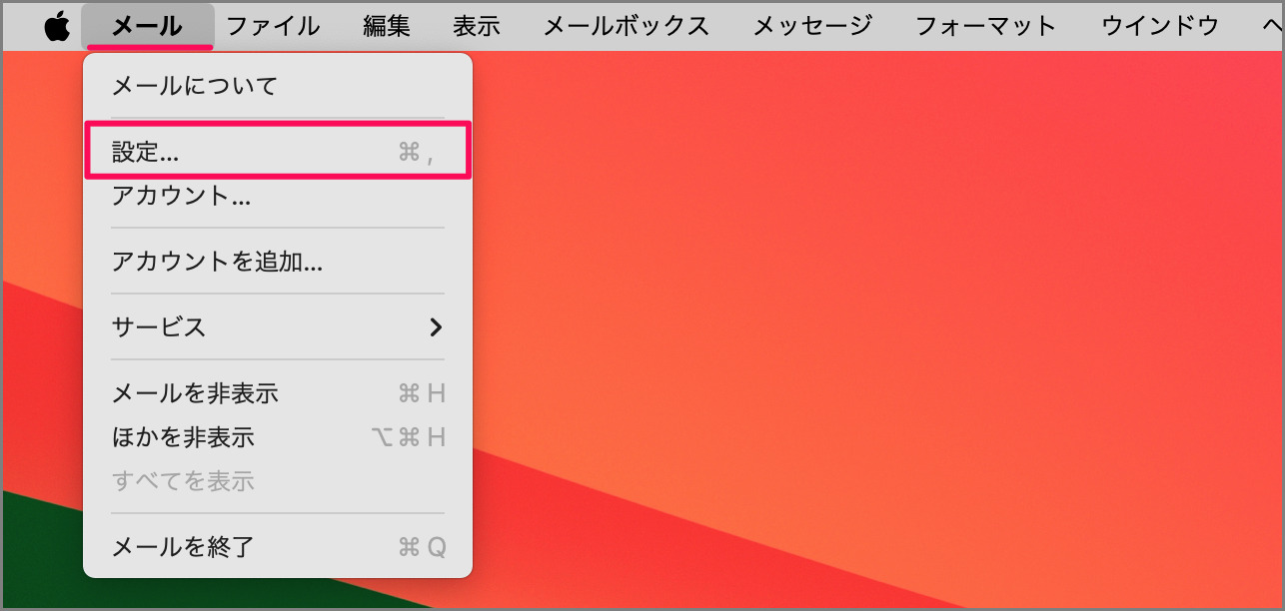Open the partially visible ヘルプ menu
The width and height of the screenshot is (1285, 611).
1271,26
